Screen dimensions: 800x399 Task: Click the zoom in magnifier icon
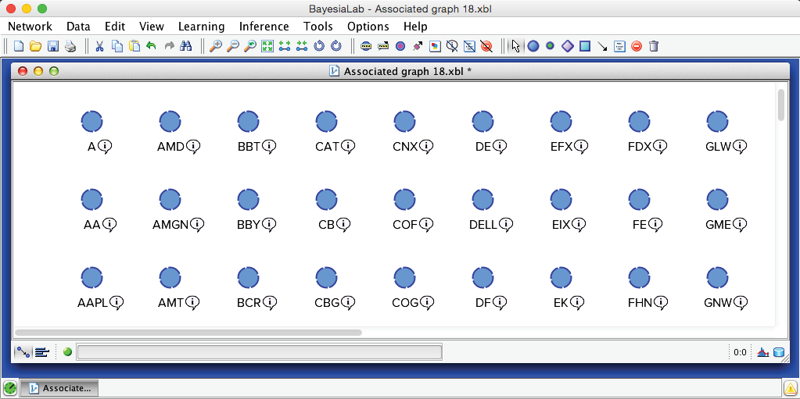[216, 46]
